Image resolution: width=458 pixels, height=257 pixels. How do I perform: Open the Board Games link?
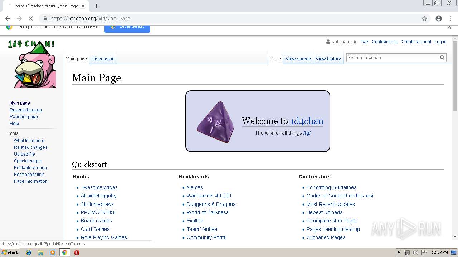(x=96, y=221)
